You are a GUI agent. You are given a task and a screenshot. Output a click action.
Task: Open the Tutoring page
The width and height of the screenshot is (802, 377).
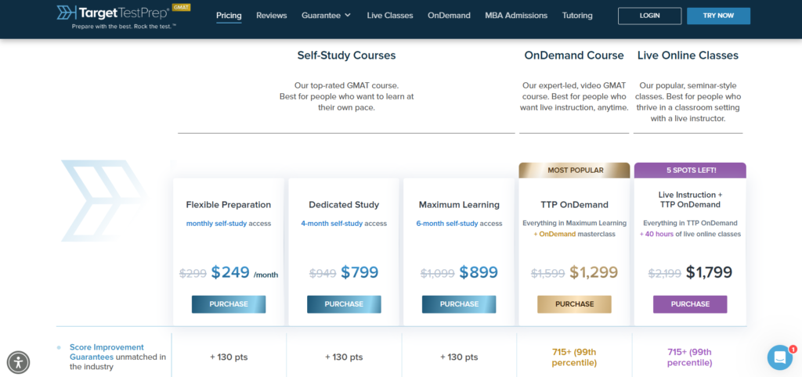pyautogui.click(x=577, y=16)
